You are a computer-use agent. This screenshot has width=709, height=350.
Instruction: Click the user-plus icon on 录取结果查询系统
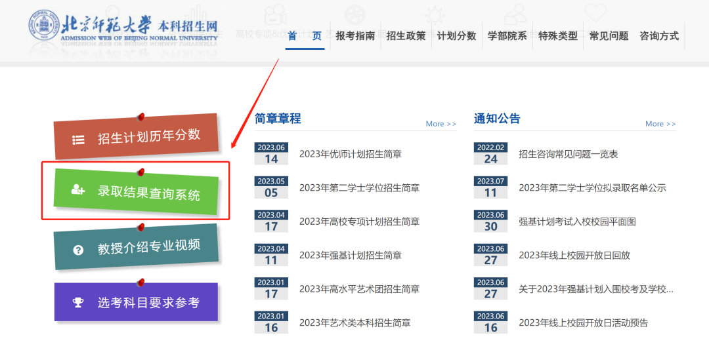point(77,190)
